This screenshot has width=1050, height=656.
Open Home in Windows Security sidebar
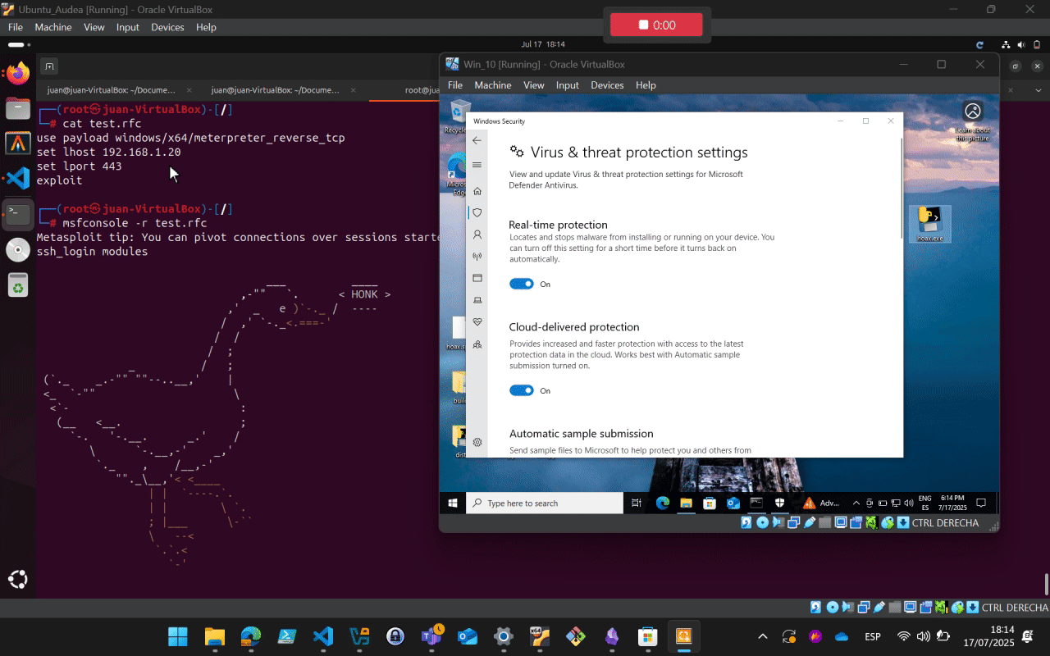[477, 191]
